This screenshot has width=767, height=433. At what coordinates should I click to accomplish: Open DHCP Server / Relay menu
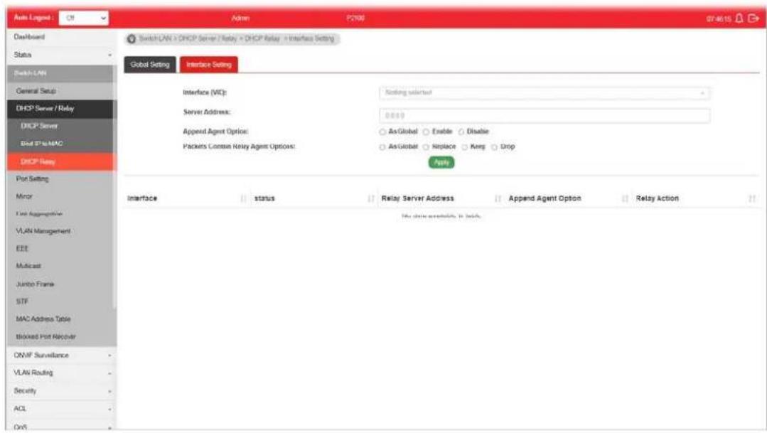[60, 109]
